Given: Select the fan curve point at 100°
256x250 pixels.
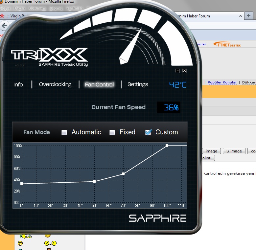Looking at the screenshot, I should tap(167, 146).
